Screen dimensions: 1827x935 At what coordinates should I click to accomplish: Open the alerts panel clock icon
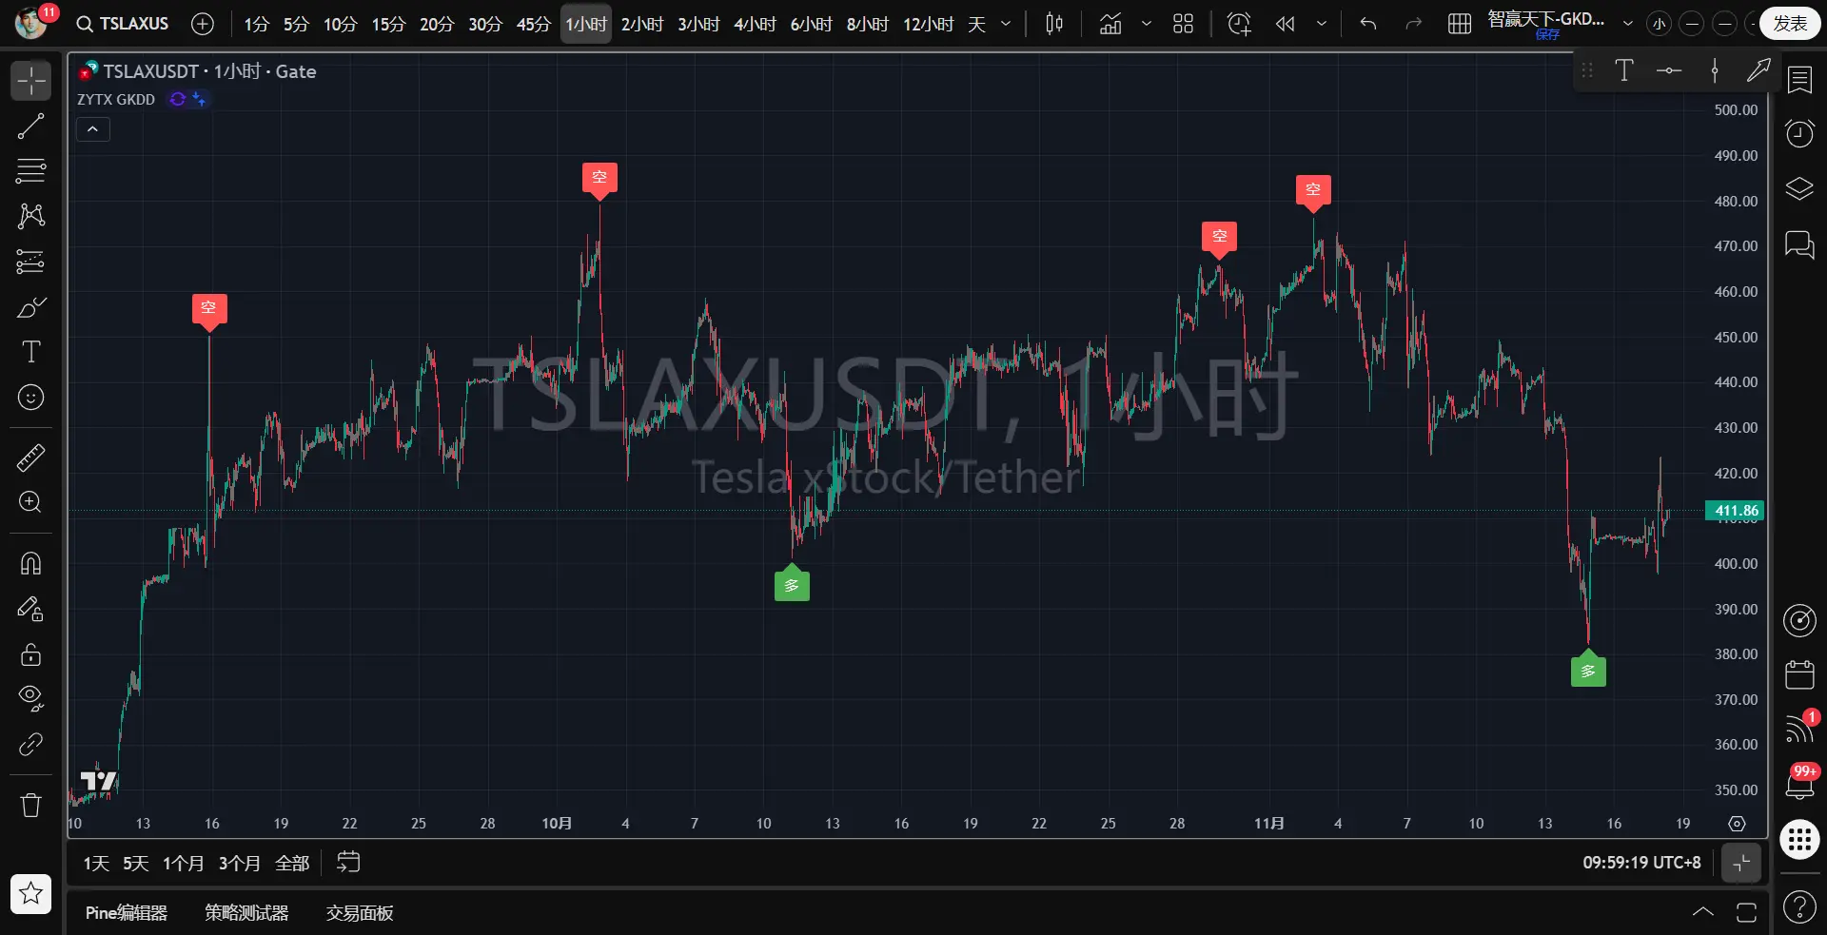pos(1799,134)
